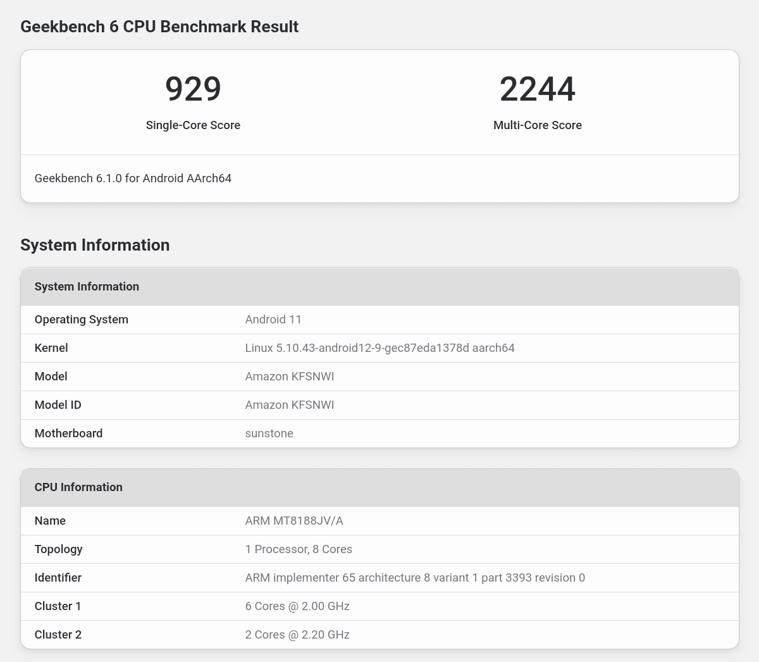Click the Motherboard row label
The image size is (759, 662).
[x=68, y=434]
